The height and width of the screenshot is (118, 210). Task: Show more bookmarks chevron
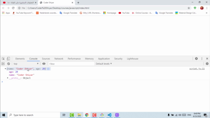206,13
